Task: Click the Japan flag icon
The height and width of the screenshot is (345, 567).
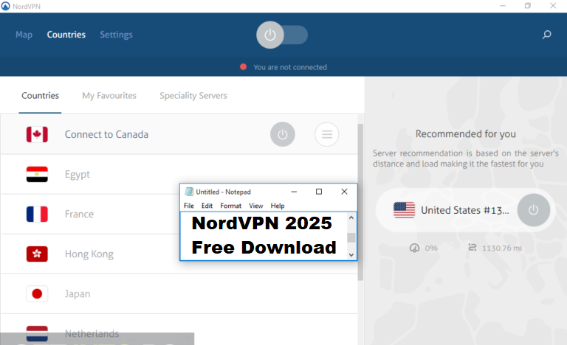Action: pyautogui.click(x=37, y=293)
